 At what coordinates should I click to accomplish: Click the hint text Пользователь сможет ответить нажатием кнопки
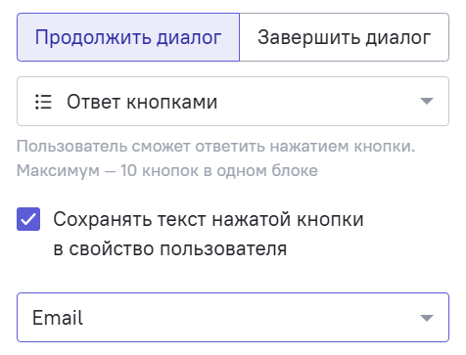click(215, 147)
